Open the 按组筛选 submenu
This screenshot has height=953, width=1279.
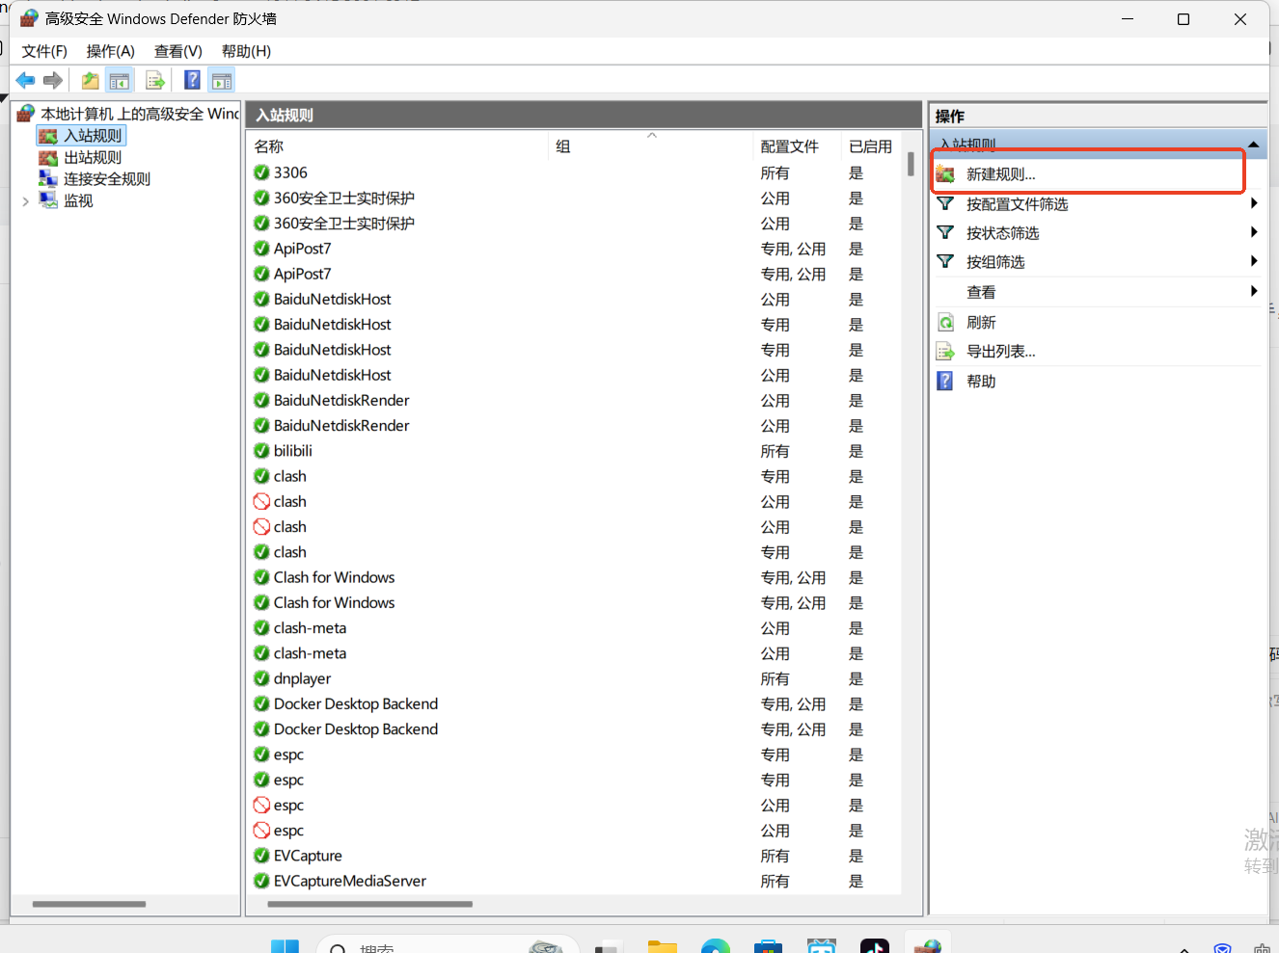(x=1099, y=262)
